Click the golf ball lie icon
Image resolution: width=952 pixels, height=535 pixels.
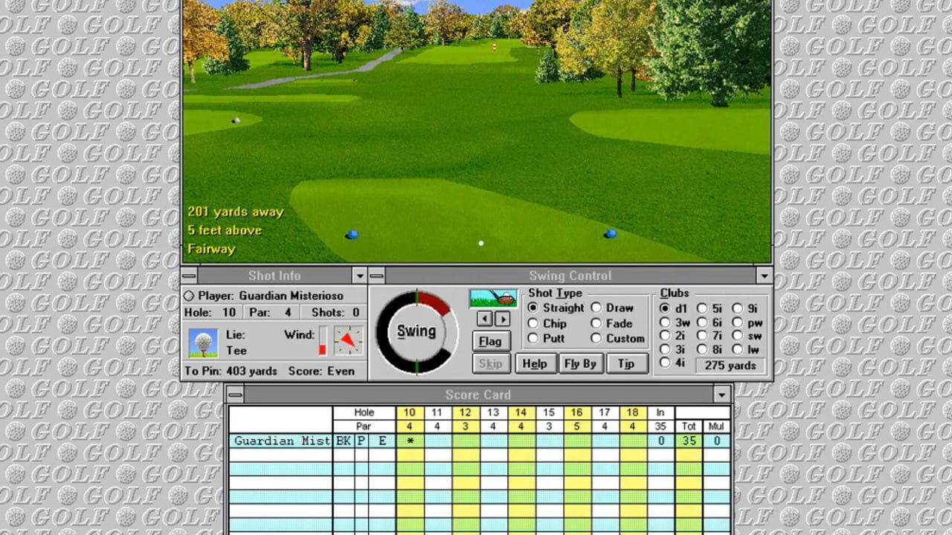point(203,343)
